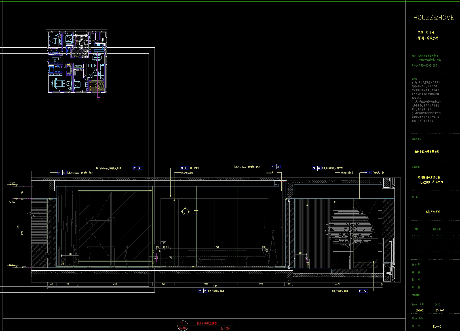Screen dimensions: 460x331
Task: Select the 800 bottom dimension
Action: point(163,284)
